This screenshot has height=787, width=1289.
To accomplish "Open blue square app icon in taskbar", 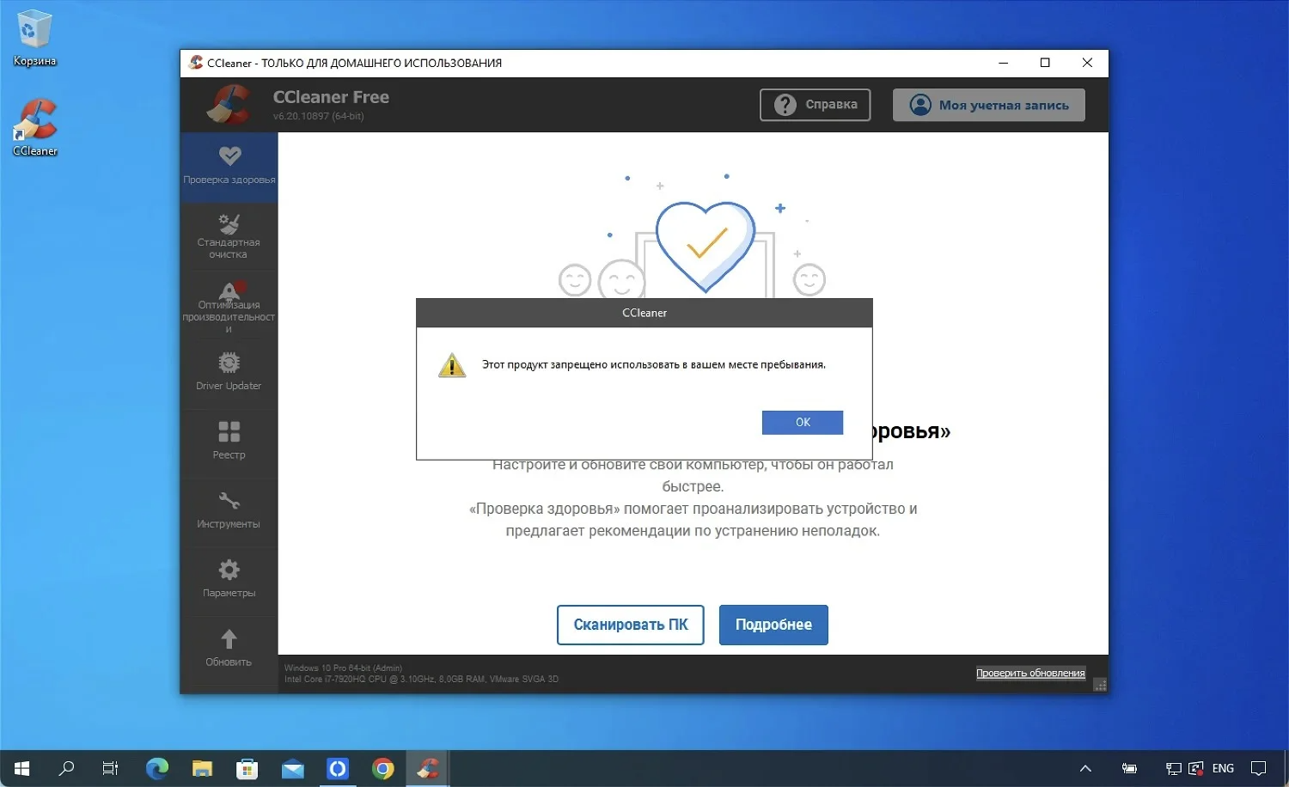I will 338,768.
